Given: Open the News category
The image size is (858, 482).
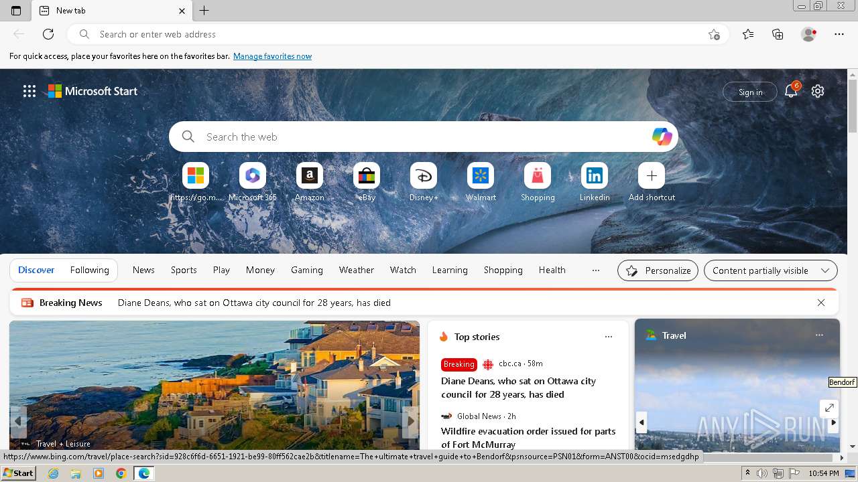Looking at the screenshot, I should coord(143,270).
